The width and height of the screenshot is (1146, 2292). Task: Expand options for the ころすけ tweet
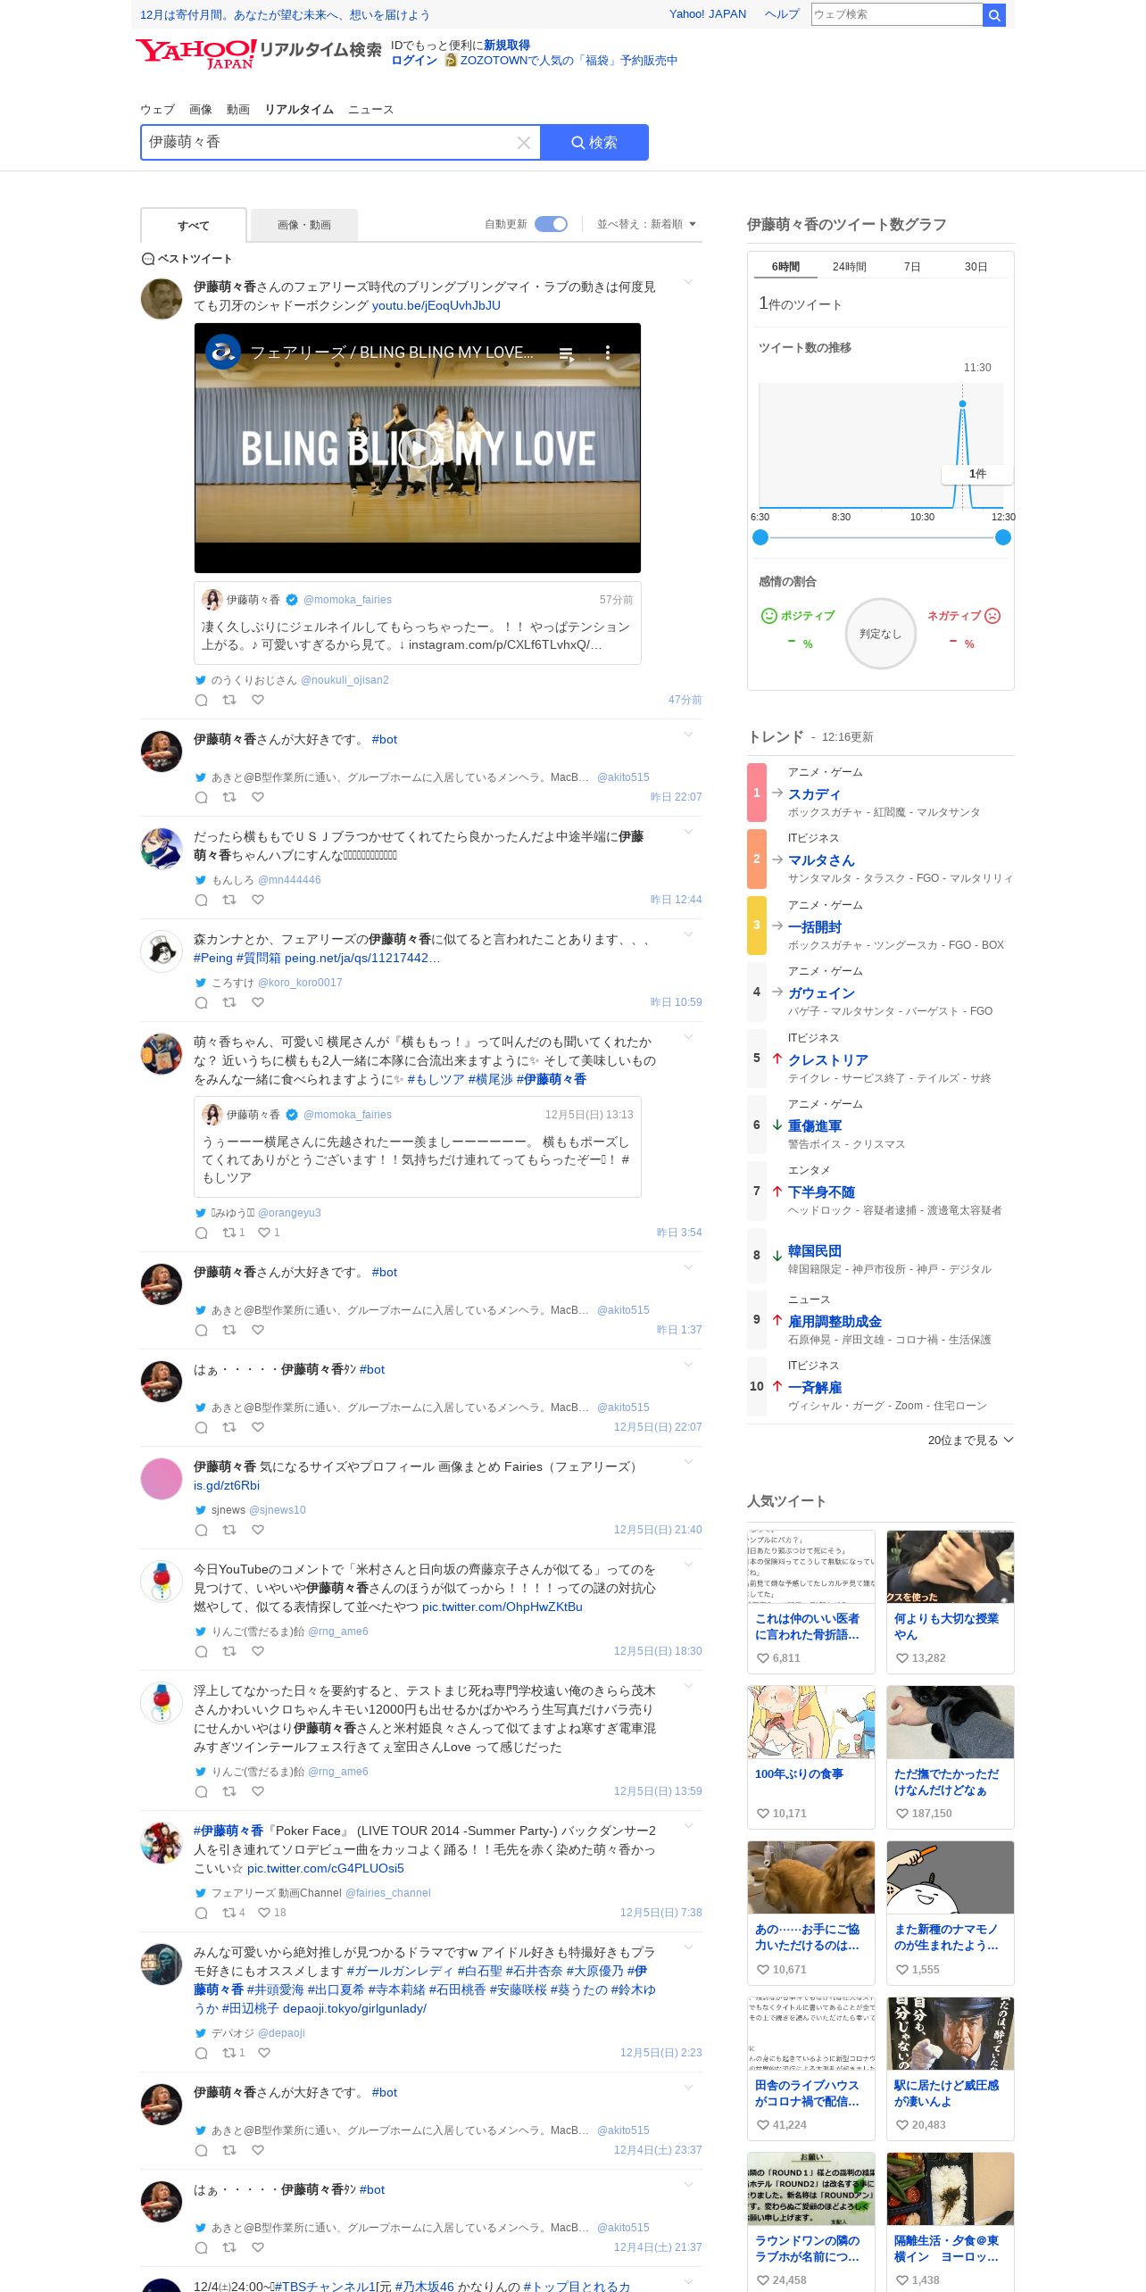coord(688,935)
